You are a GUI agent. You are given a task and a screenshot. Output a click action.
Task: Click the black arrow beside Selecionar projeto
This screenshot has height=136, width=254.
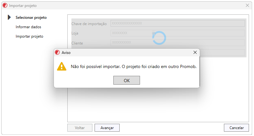9,17
